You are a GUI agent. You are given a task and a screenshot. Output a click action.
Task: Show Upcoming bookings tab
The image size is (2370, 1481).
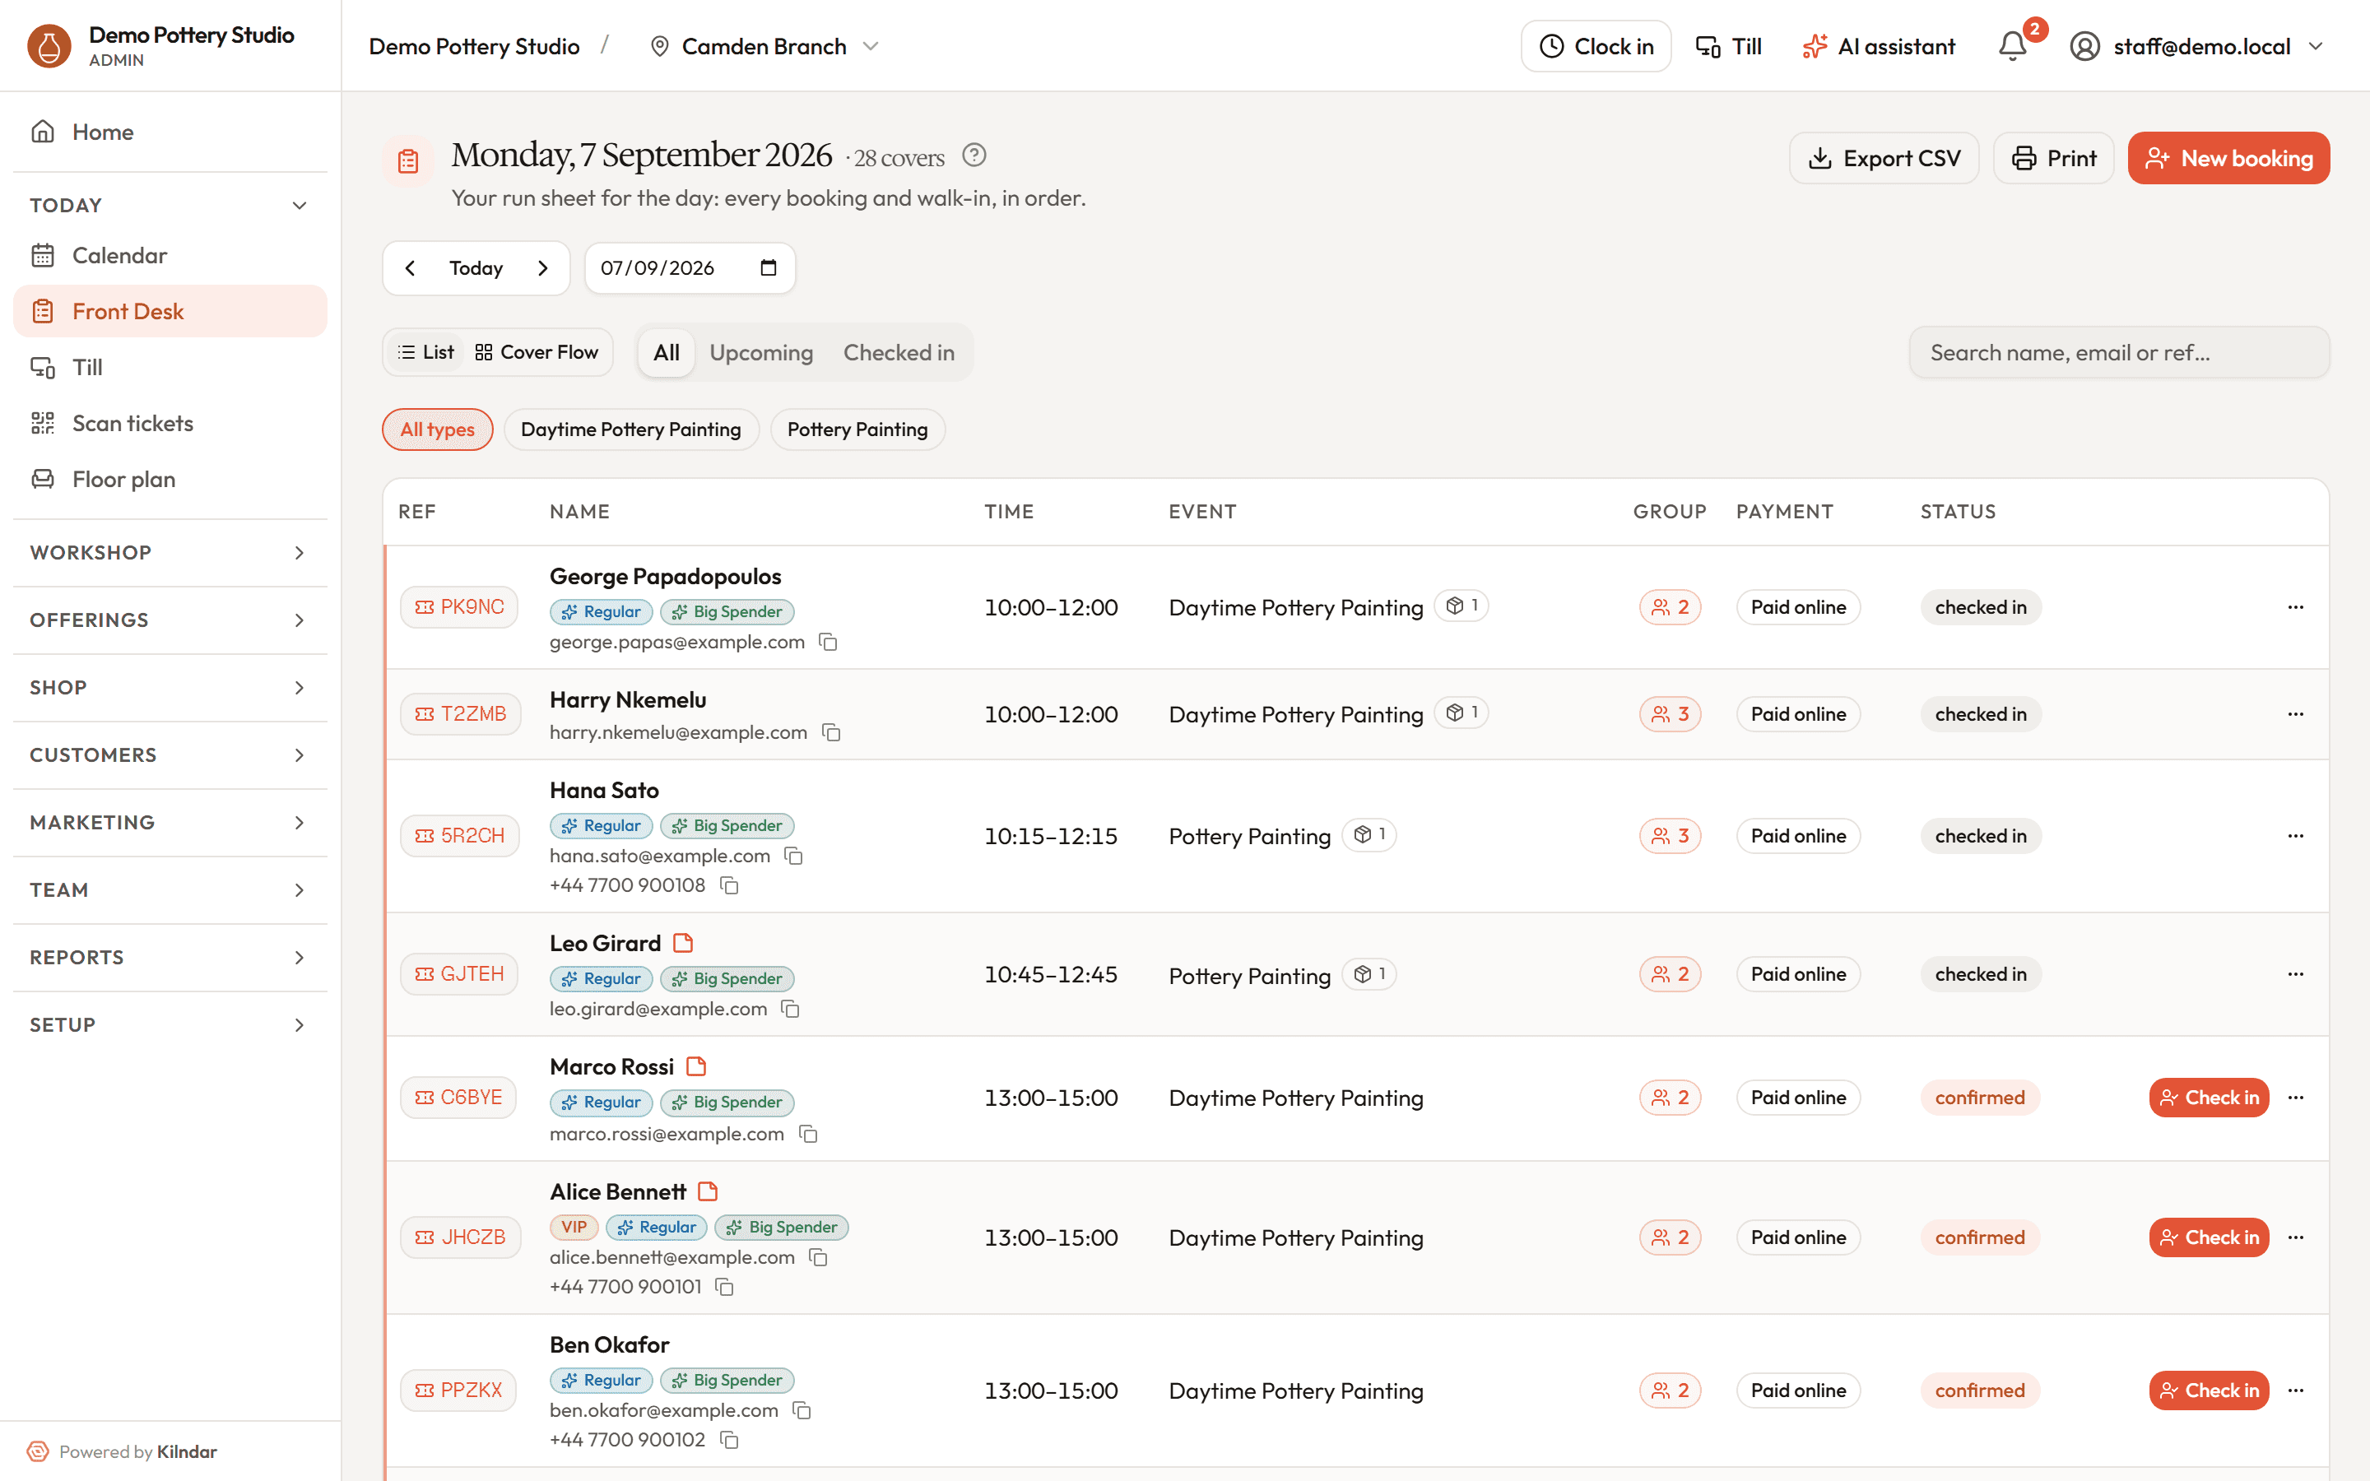pos(761,353)
